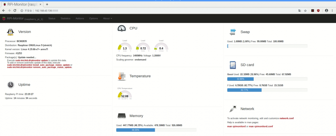The height and width of the screenshot is (136, 336).
Task: Click the Network cable plug icon
Action: point(233,109)
